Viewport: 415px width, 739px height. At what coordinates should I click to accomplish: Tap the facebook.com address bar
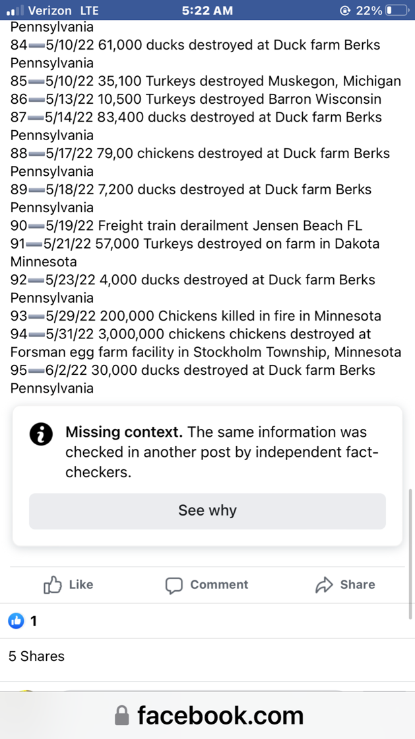tap(207, 715)
